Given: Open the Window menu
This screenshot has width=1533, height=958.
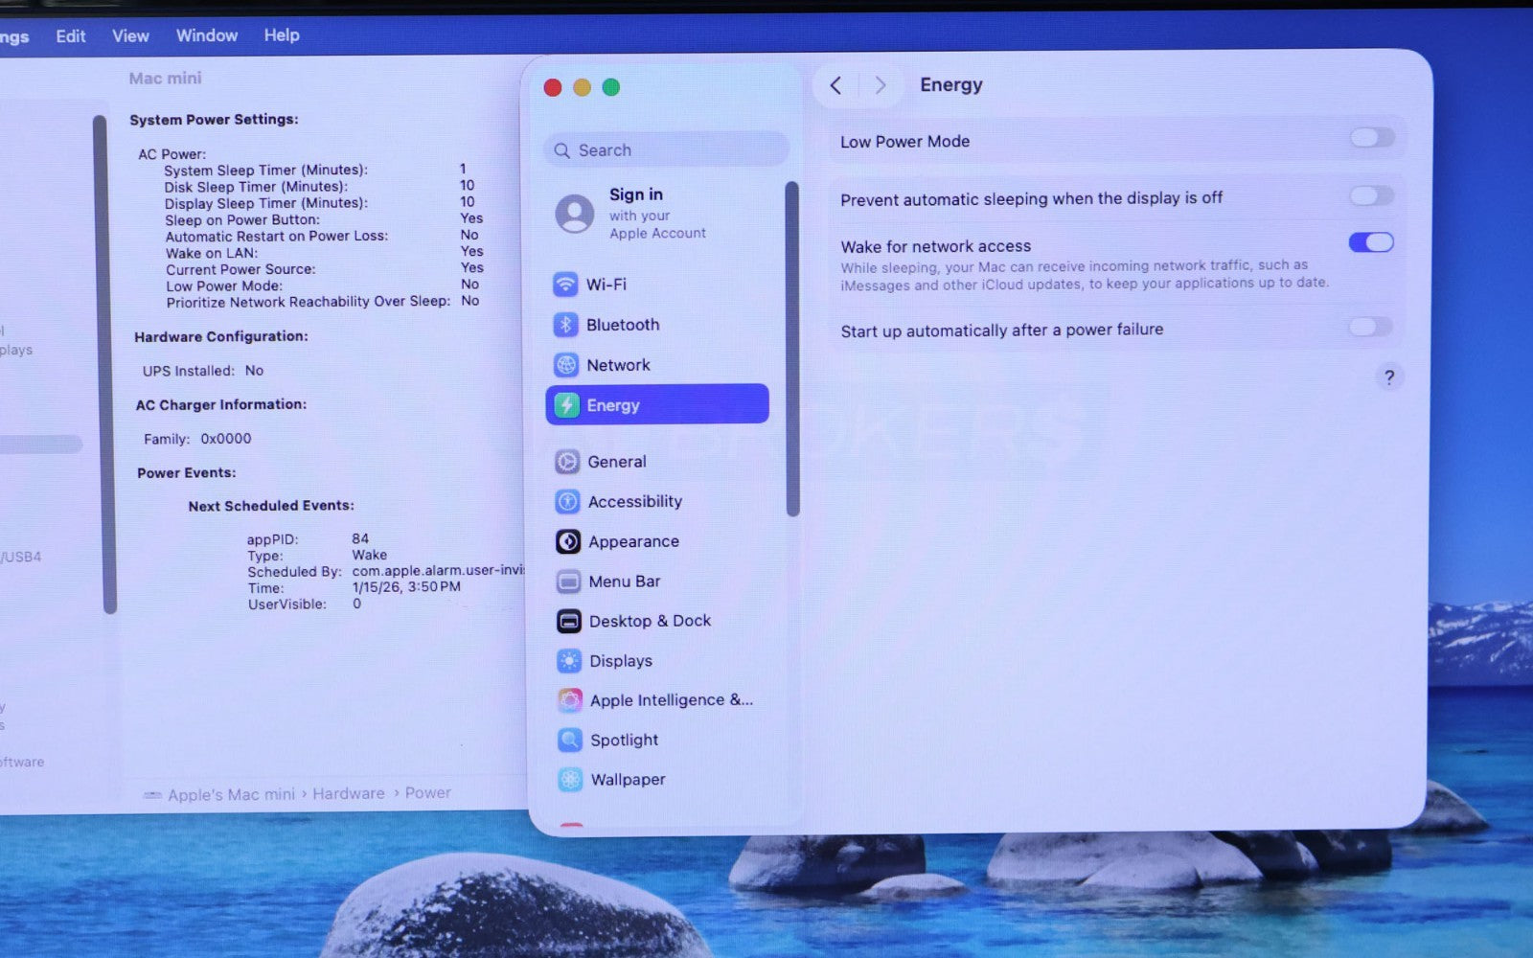Looking at the screenshot, I should [206, 35].
